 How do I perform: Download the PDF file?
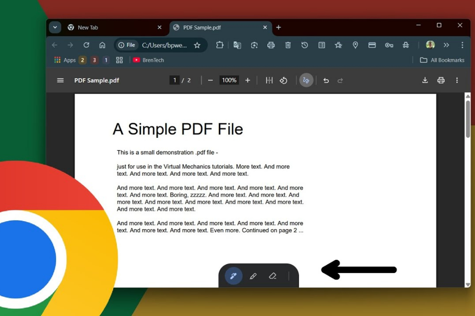click(425, 80)
